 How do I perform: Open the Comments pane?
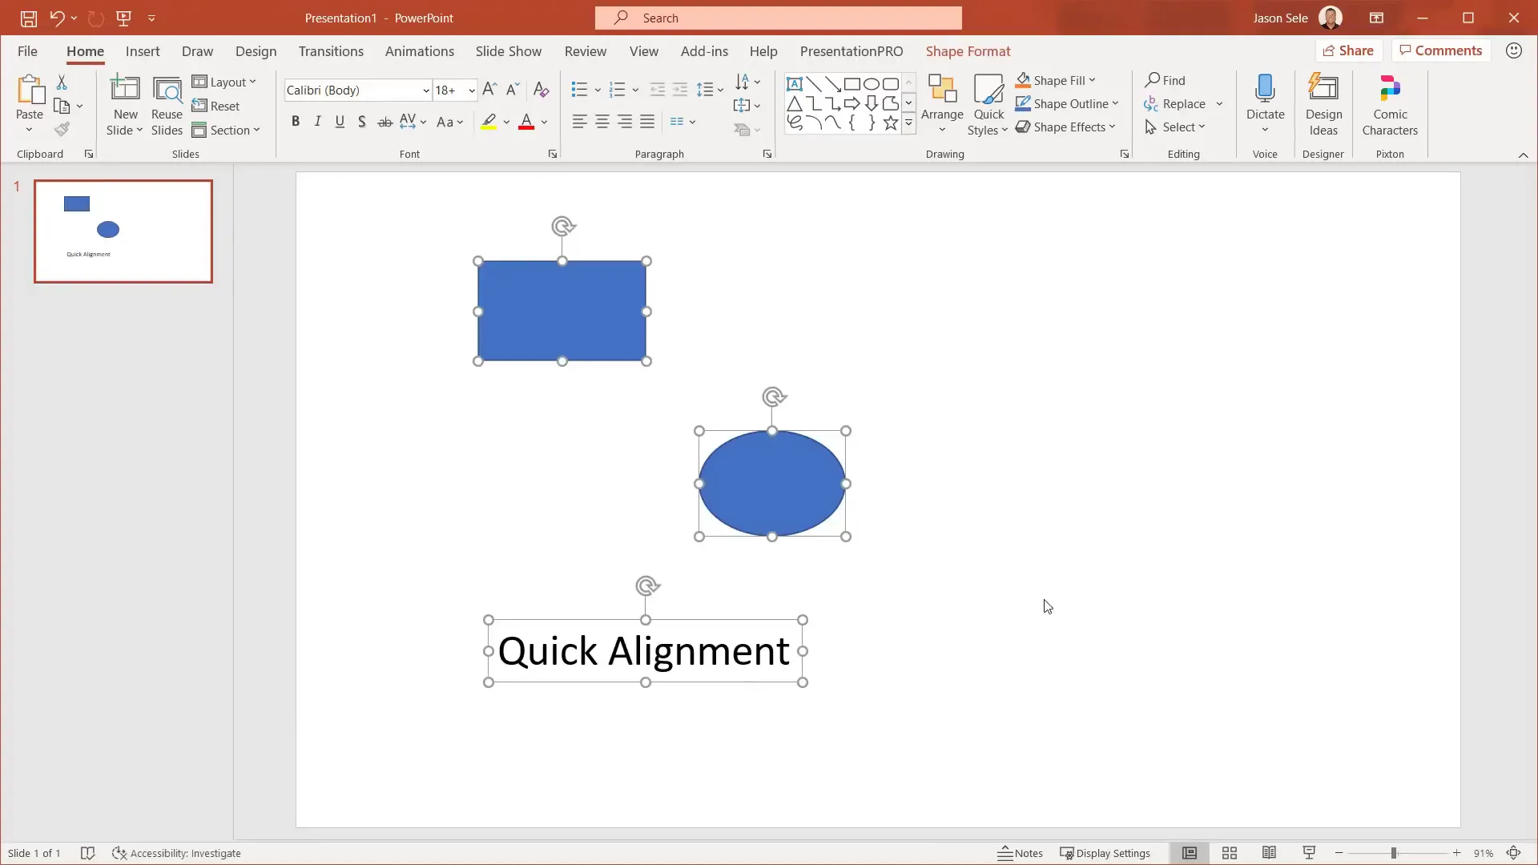(x=1440, y=50)
